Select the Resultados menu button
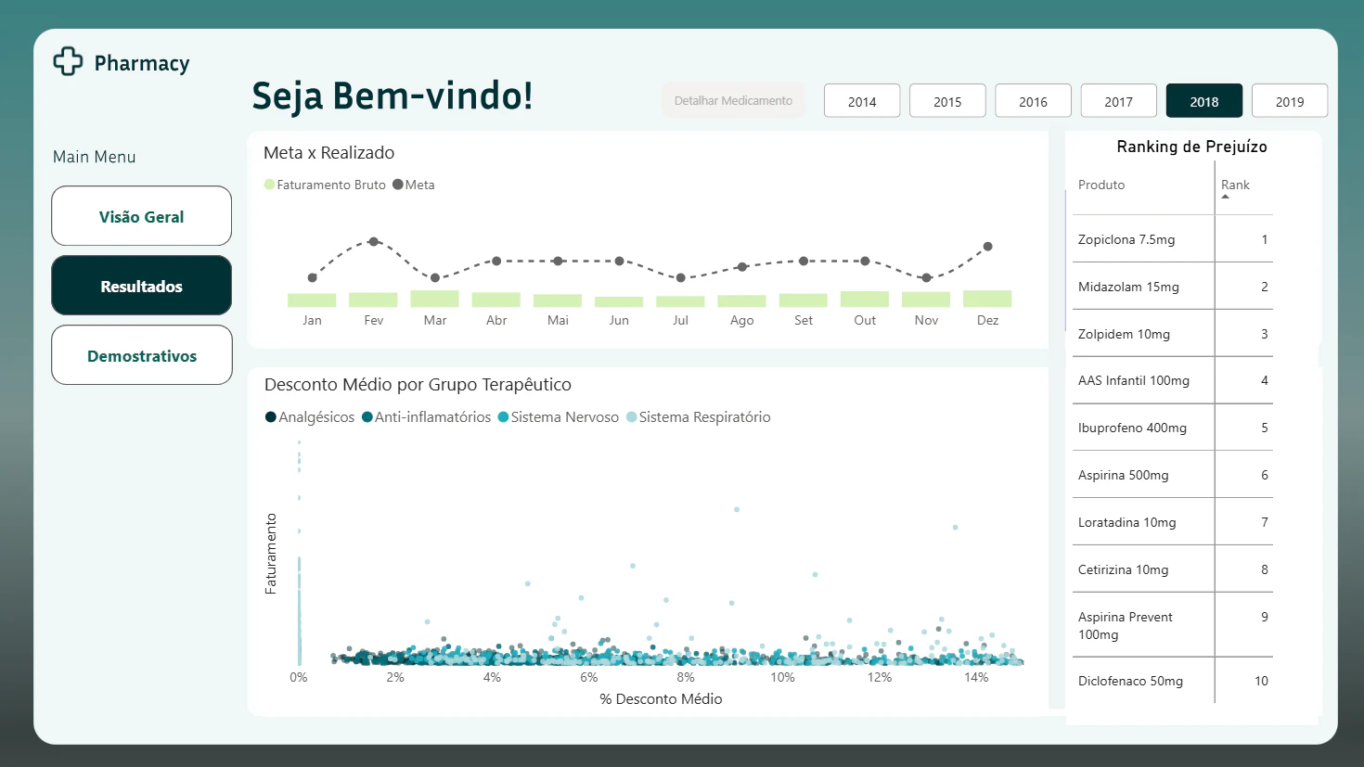This screenshot has width=1364, height=767. point(141,286)
